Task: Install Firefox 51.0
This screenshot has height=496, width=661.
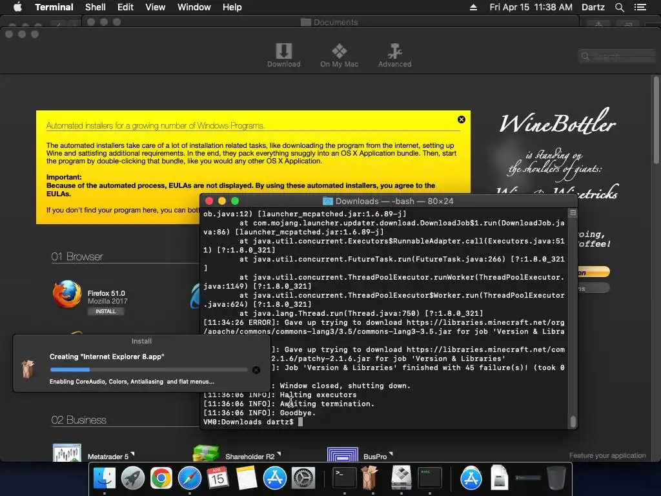Action: [105, 311]
